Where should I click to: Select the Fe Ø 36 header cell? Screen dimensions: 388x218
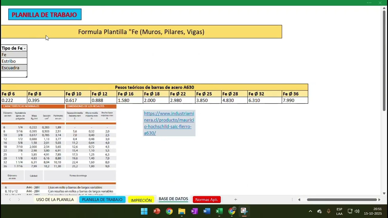point(295,94)
